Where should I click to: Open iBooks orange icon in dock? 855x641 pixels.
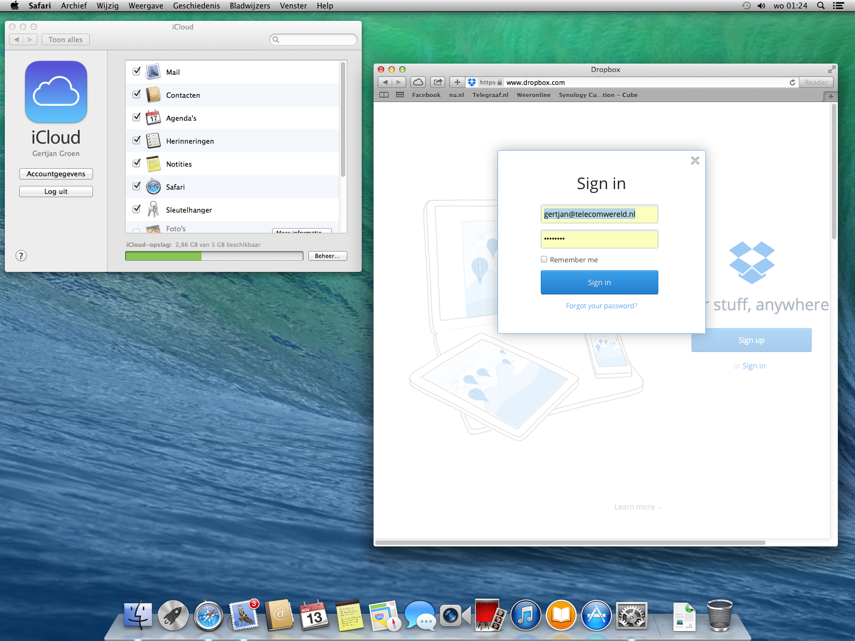[561, 616]
